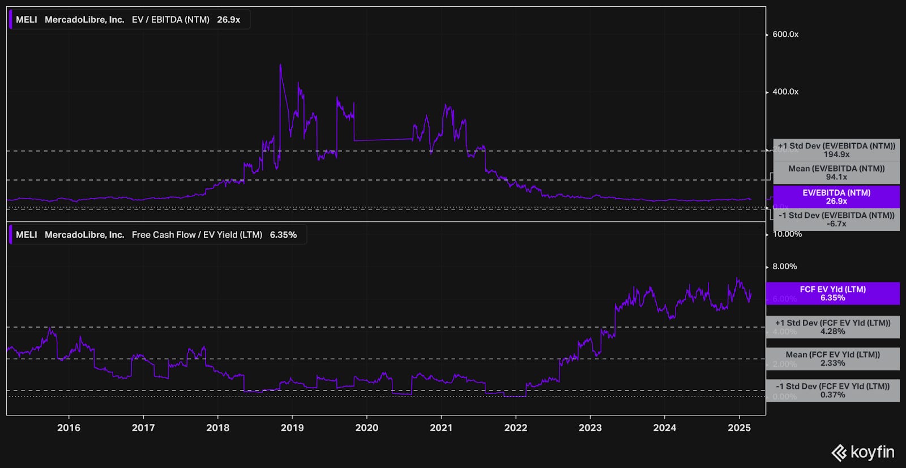Select the Mean (EV/EBITDA (NTM)) 94.1x label
Screen dimensions: 906x468
click(x=836, y=173)
